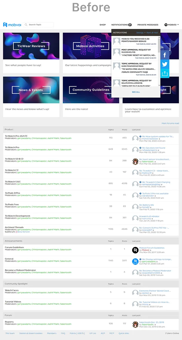The height and width of the screenshot is (340, 182).
Task: Open notification Settings link
Action: pyautogui.click(x=140, y=33)
